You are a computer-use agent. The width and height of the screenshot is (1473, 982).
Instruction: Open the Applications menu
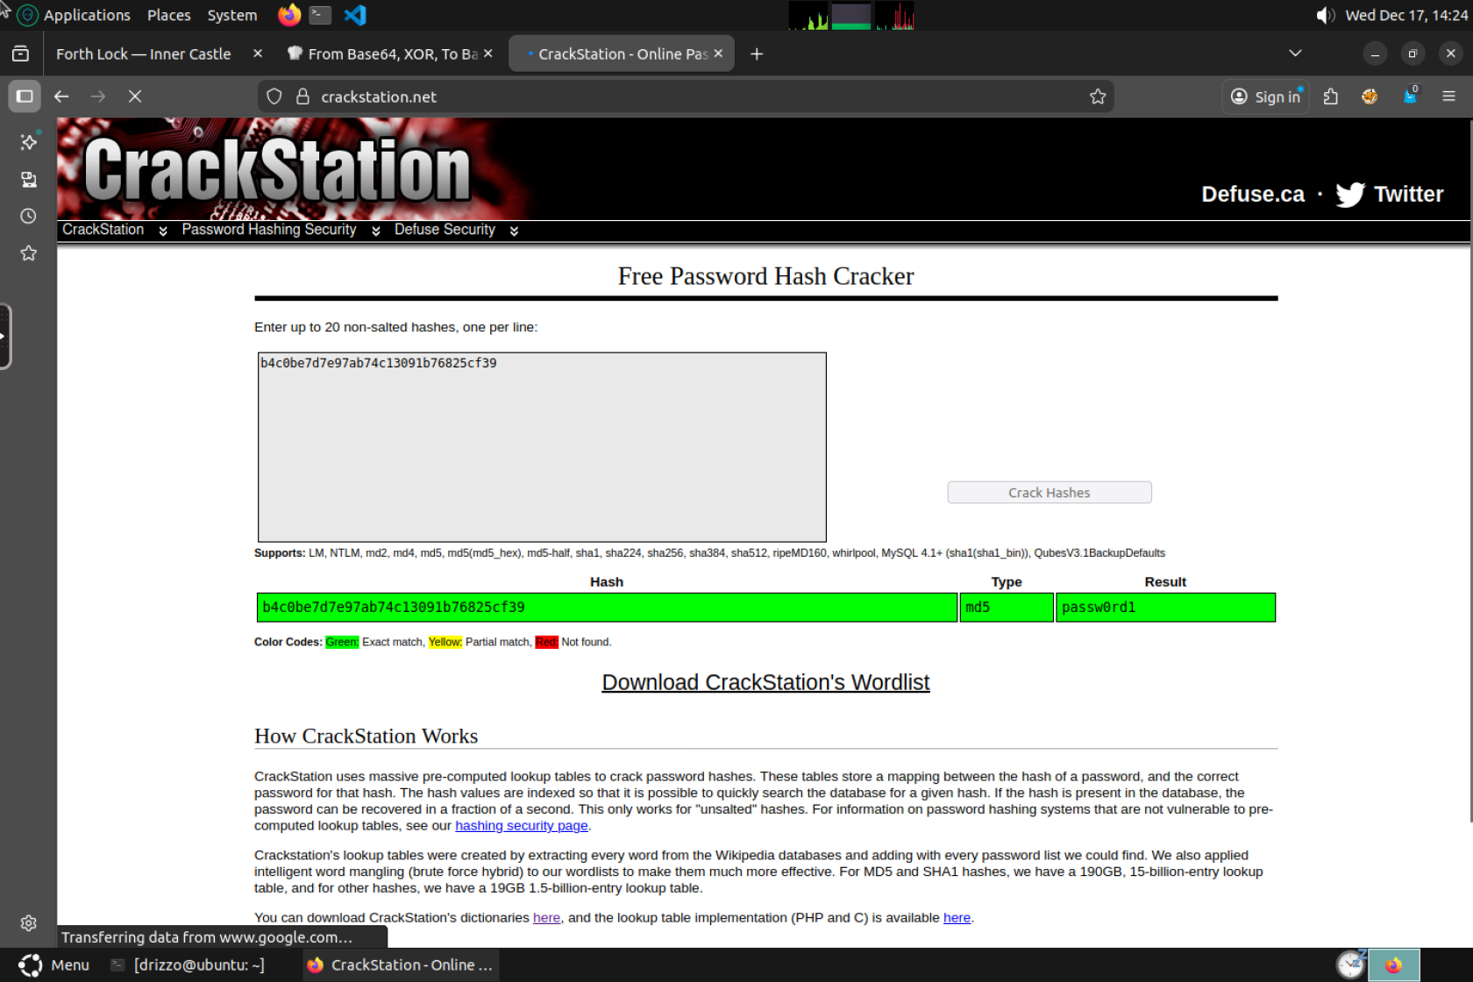click(x=87, y=15)
